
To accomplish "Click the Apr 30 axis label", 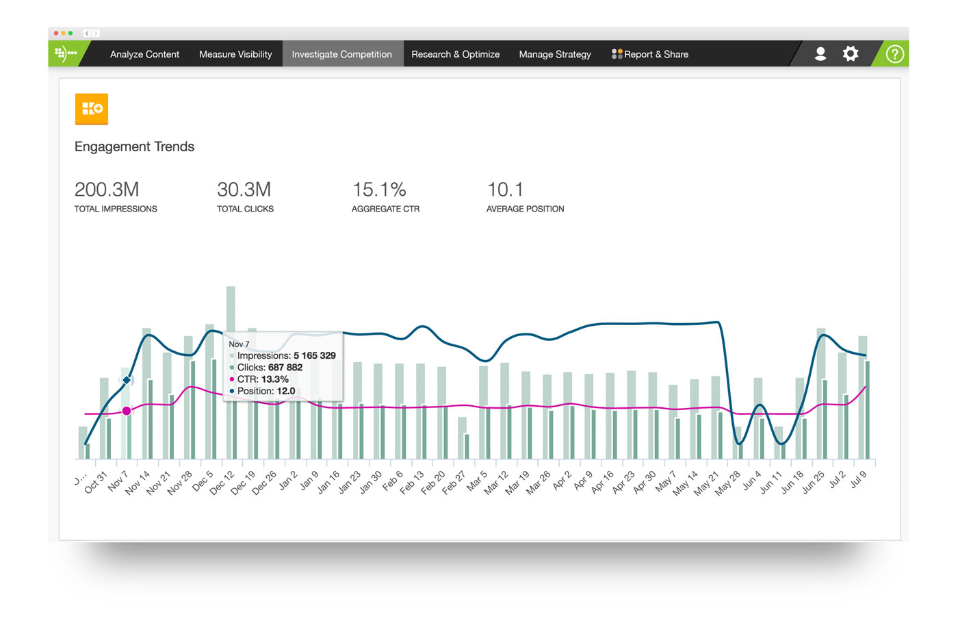I will [x=643, y=481].
